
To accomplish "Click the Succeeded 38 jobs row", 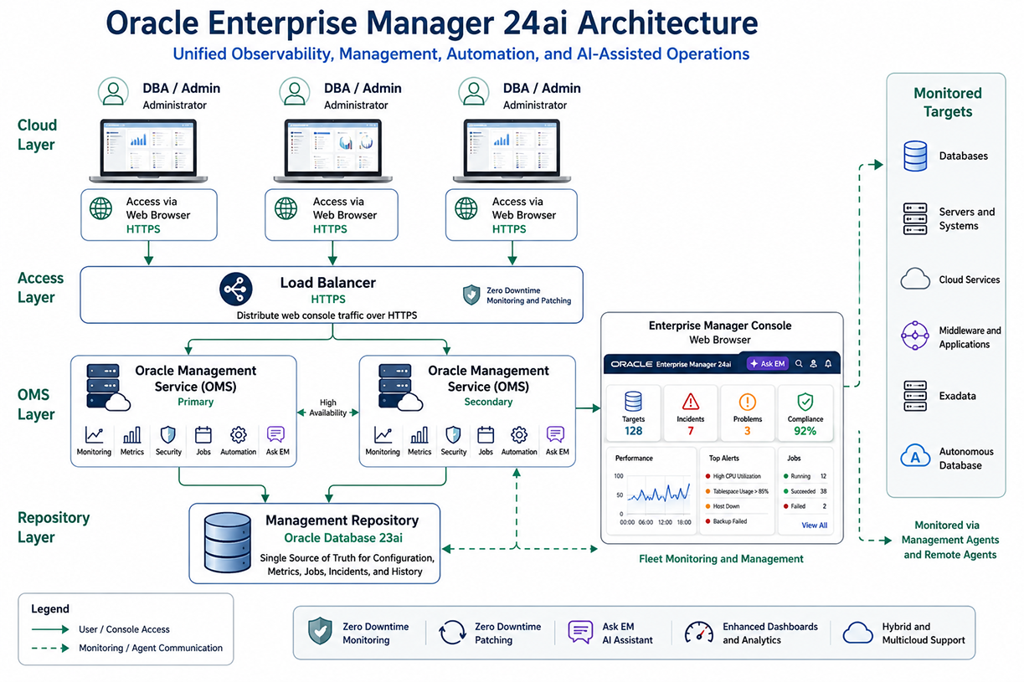I will (805, 491).
